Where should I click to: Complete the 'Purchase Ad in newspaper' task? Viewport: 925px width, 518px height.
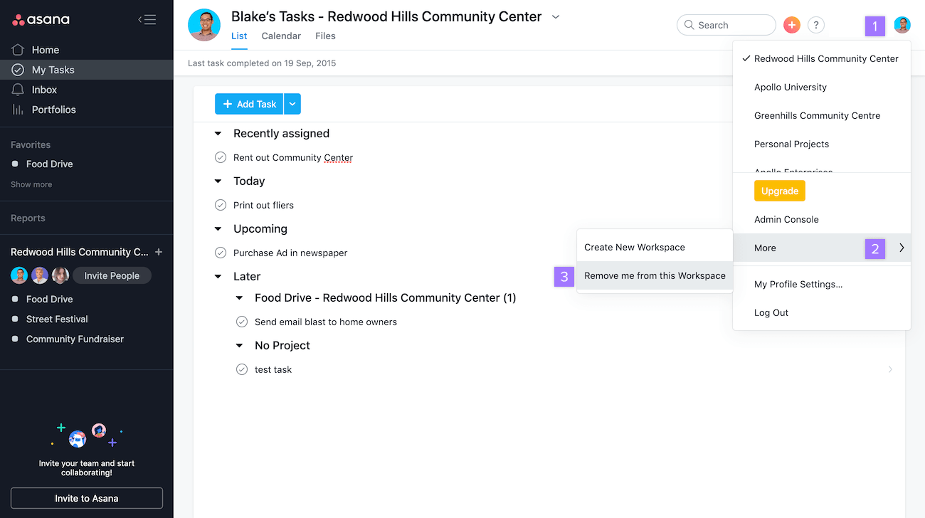(221, 253)
